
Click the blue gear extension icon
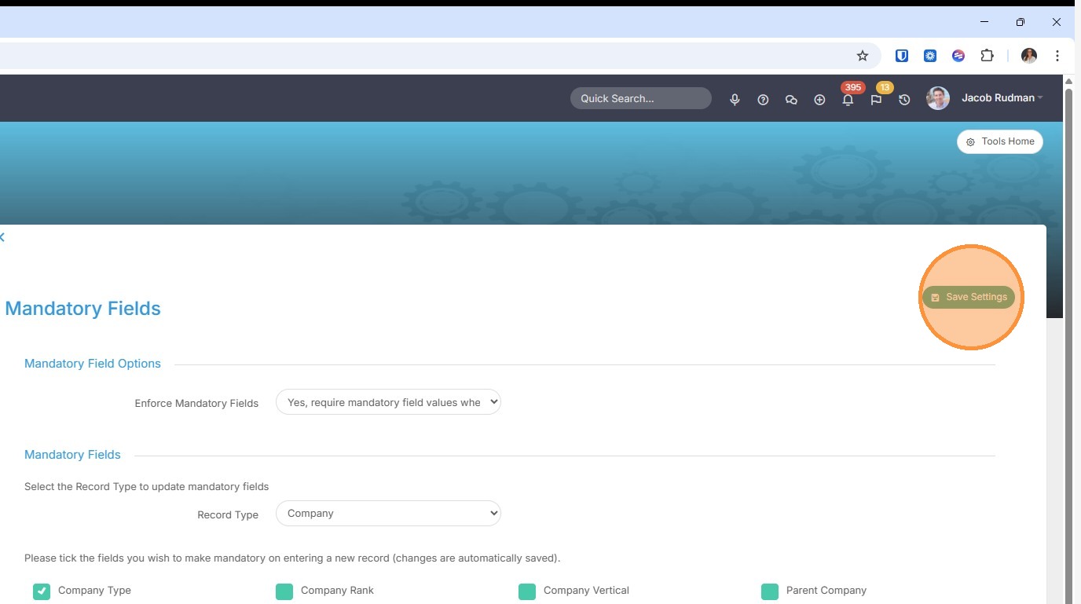point(930,56)
